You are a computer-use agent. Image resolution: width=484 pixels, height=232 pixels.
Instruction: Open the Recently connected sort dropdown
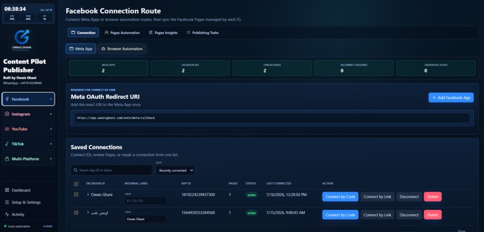click(x=175, y=170)
